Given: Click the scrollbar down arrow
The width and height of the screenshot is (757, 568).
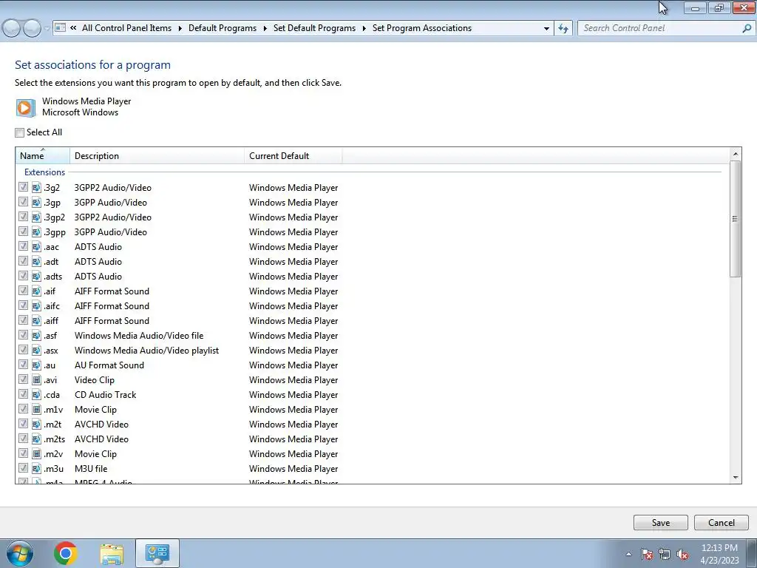Looking at the screenshot, I should [x=736, y=477].
